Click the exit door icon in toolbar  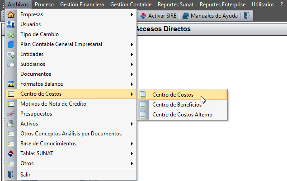pos(247,16)
